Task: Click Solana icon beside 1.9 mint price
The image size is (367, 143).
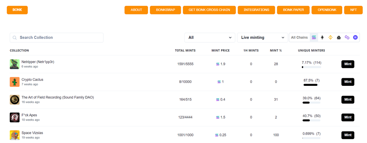Action: [x=217, y=64]
